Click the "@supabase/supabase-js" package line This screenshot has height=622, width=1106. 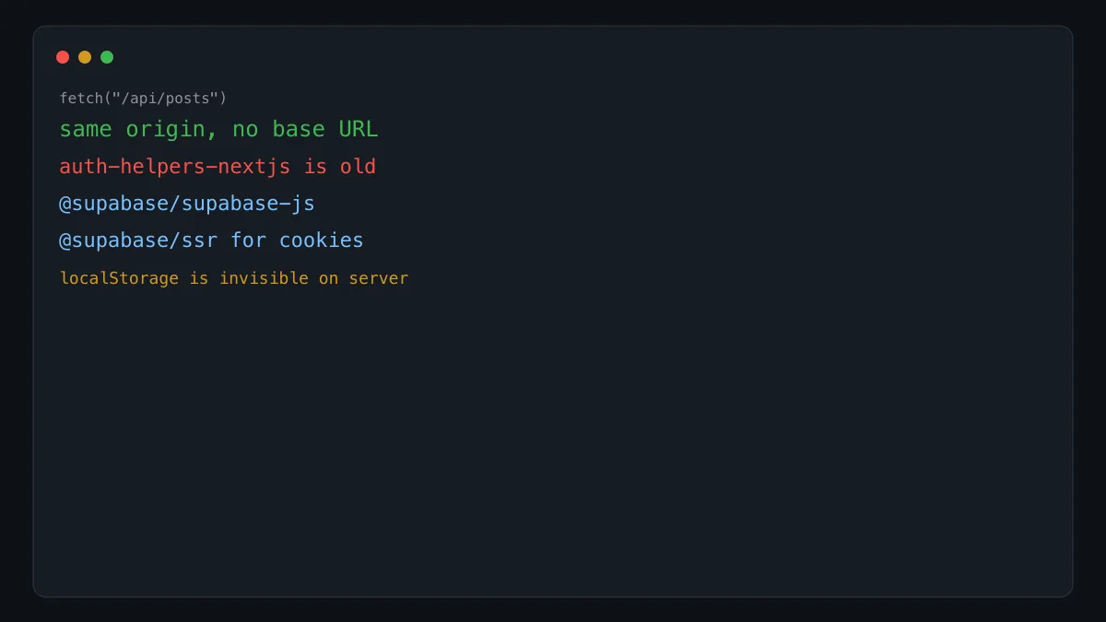(187, 204)
